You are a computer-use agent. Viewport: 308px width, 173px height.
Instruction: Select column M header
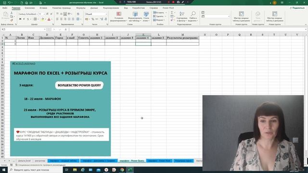[182, 35]
